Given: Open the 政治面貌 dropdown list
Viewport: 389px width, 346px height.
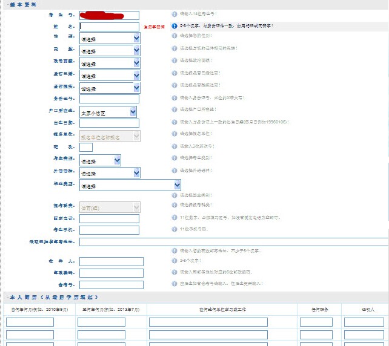Looking at the screenshot, I should [110, 64].
